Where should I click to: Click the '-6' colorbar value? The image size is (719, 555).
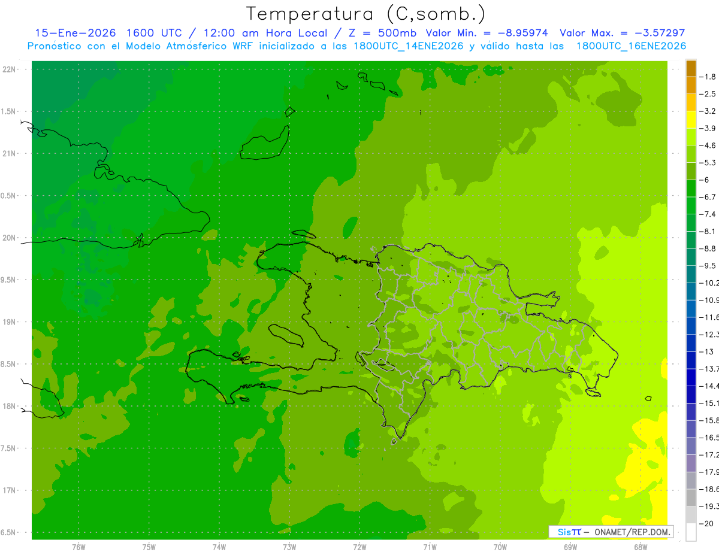tap(705, 180)
